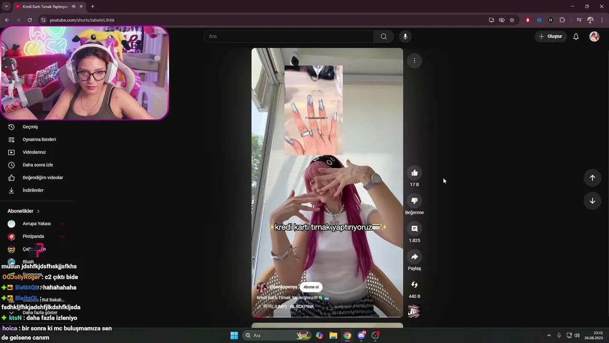The height and width of the screenshot is (343, 609).
Task: Click the Short's progress bar at the bottom
Action: tap(327, 317)
